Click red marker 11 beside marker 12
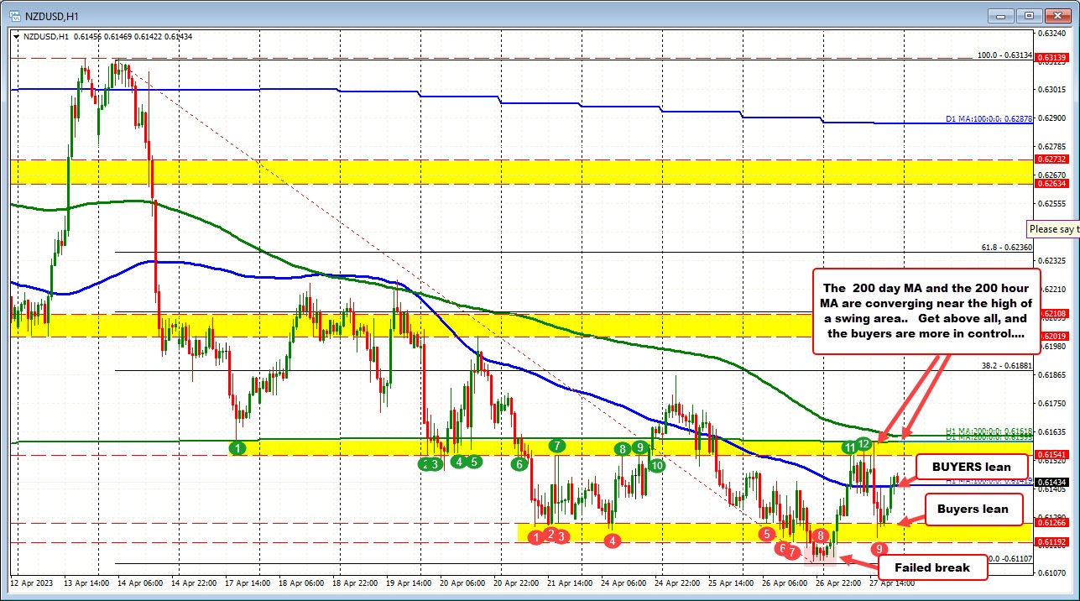The height and width of the screenshot is (601, 1080). pyautogui.click(x=849, y=447)
